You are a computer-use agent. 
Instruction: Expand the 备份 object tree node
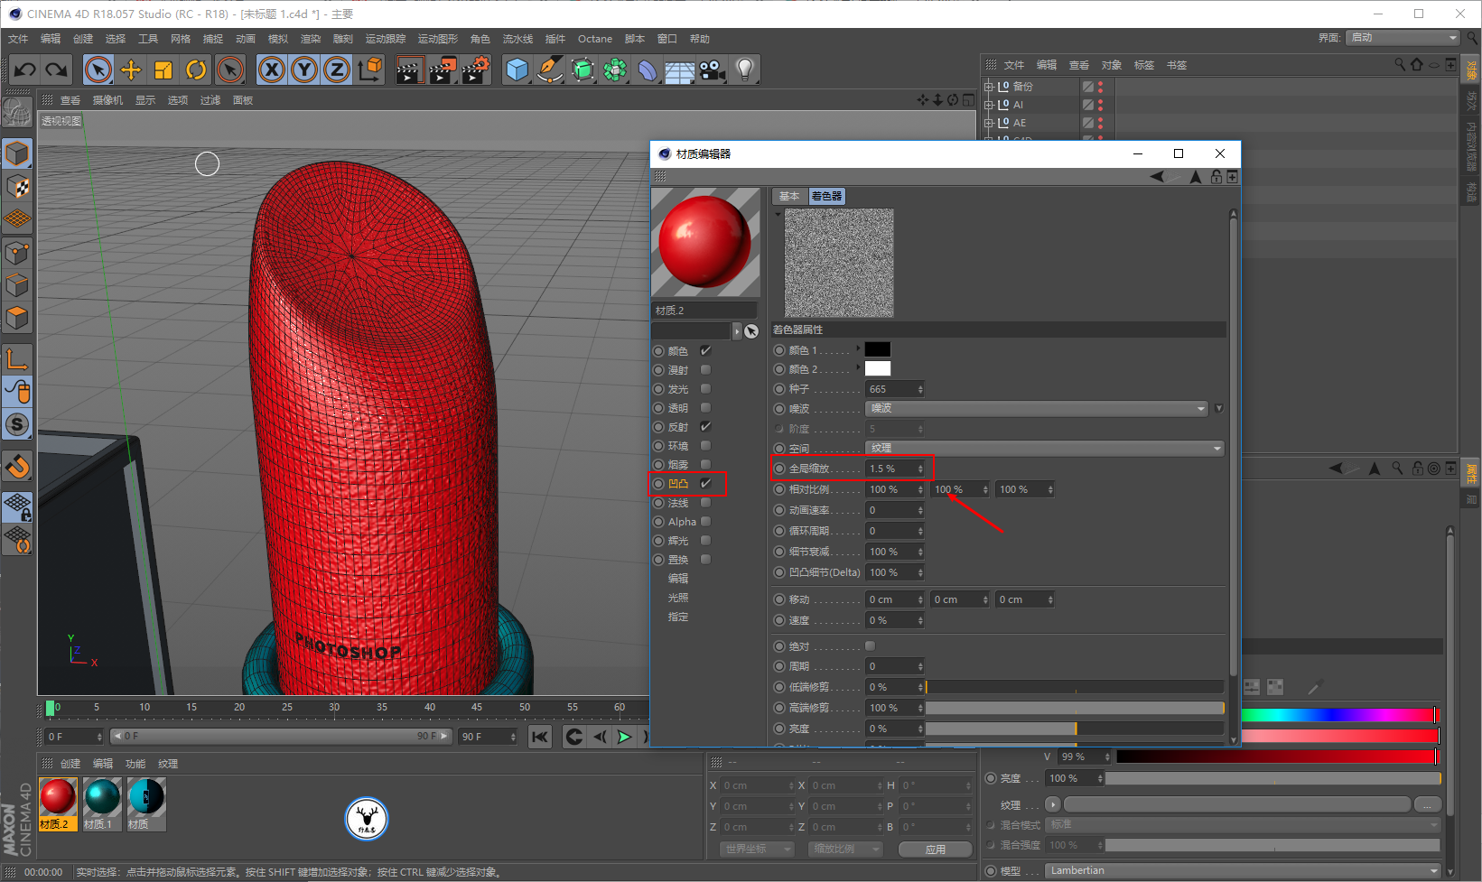988,87
